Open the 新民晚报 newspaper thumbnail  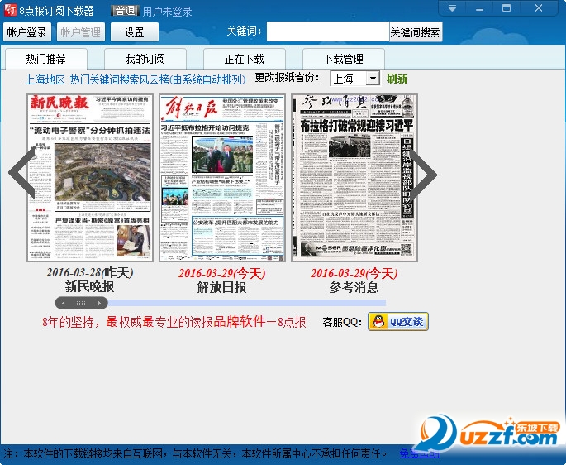pyautogui.click(x=90, y=178)
